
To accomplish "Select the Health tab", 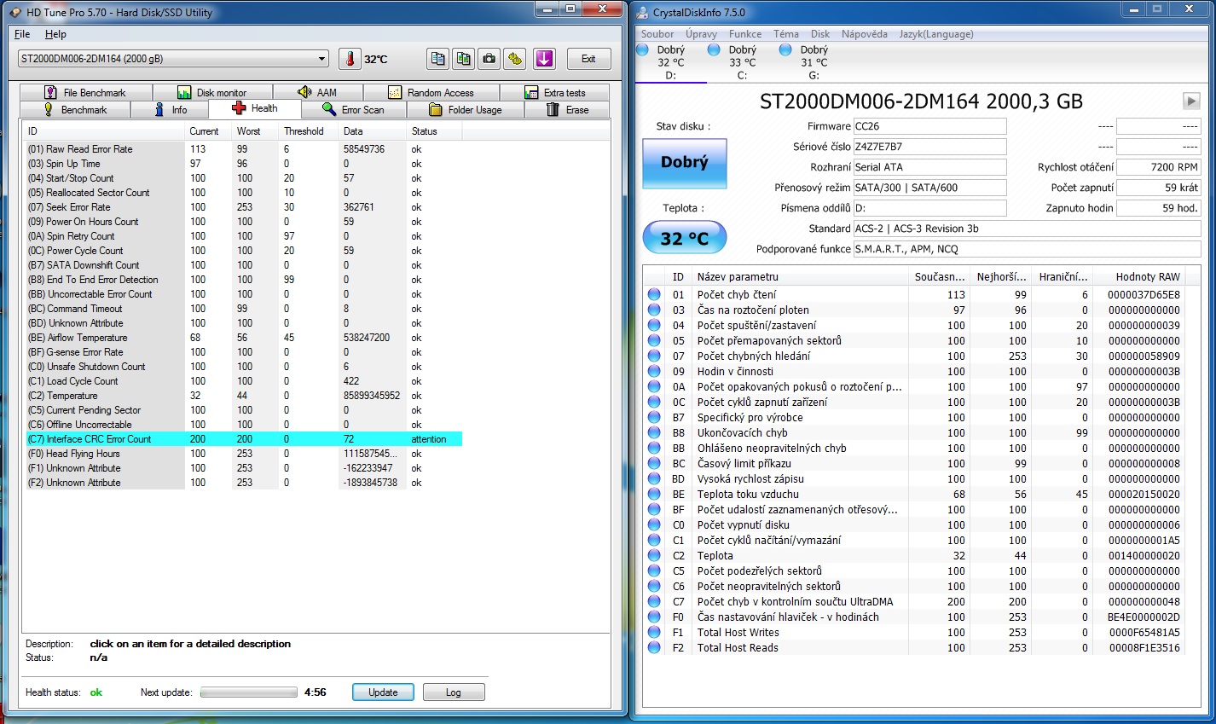I will [255, 108].
